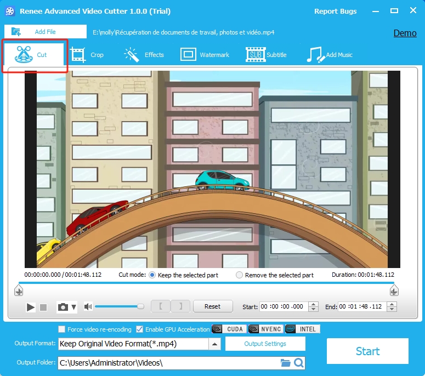The height and width of the screenshot is (376, 425).
Task: Open snapshot options dropdown arrow next to camera
Action: [74, 307]
